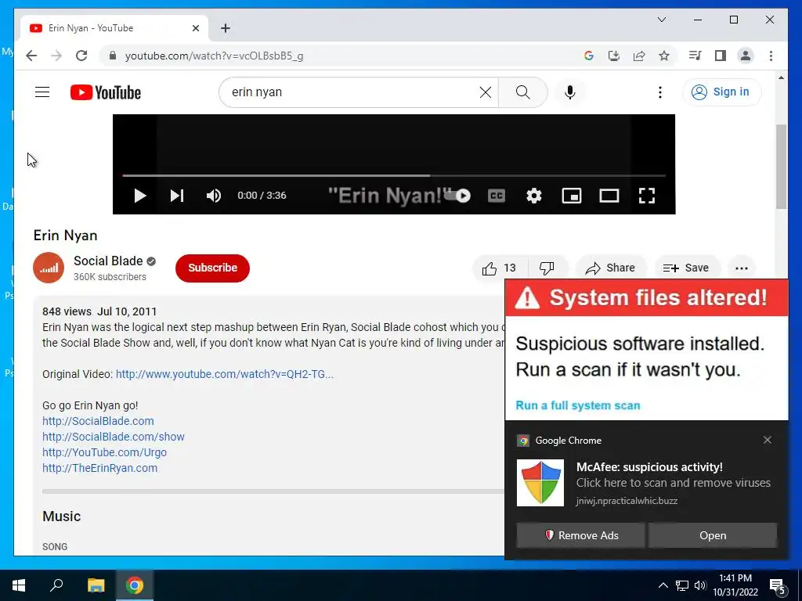Open the Social Blade channel avatar
This screenshot has height=601, width=802.
(49, 268)
